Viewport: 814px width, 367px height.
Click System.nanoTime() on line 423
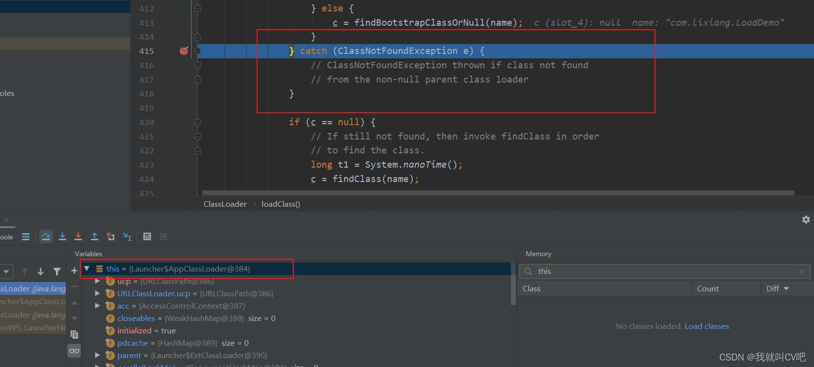pos(411,165)
